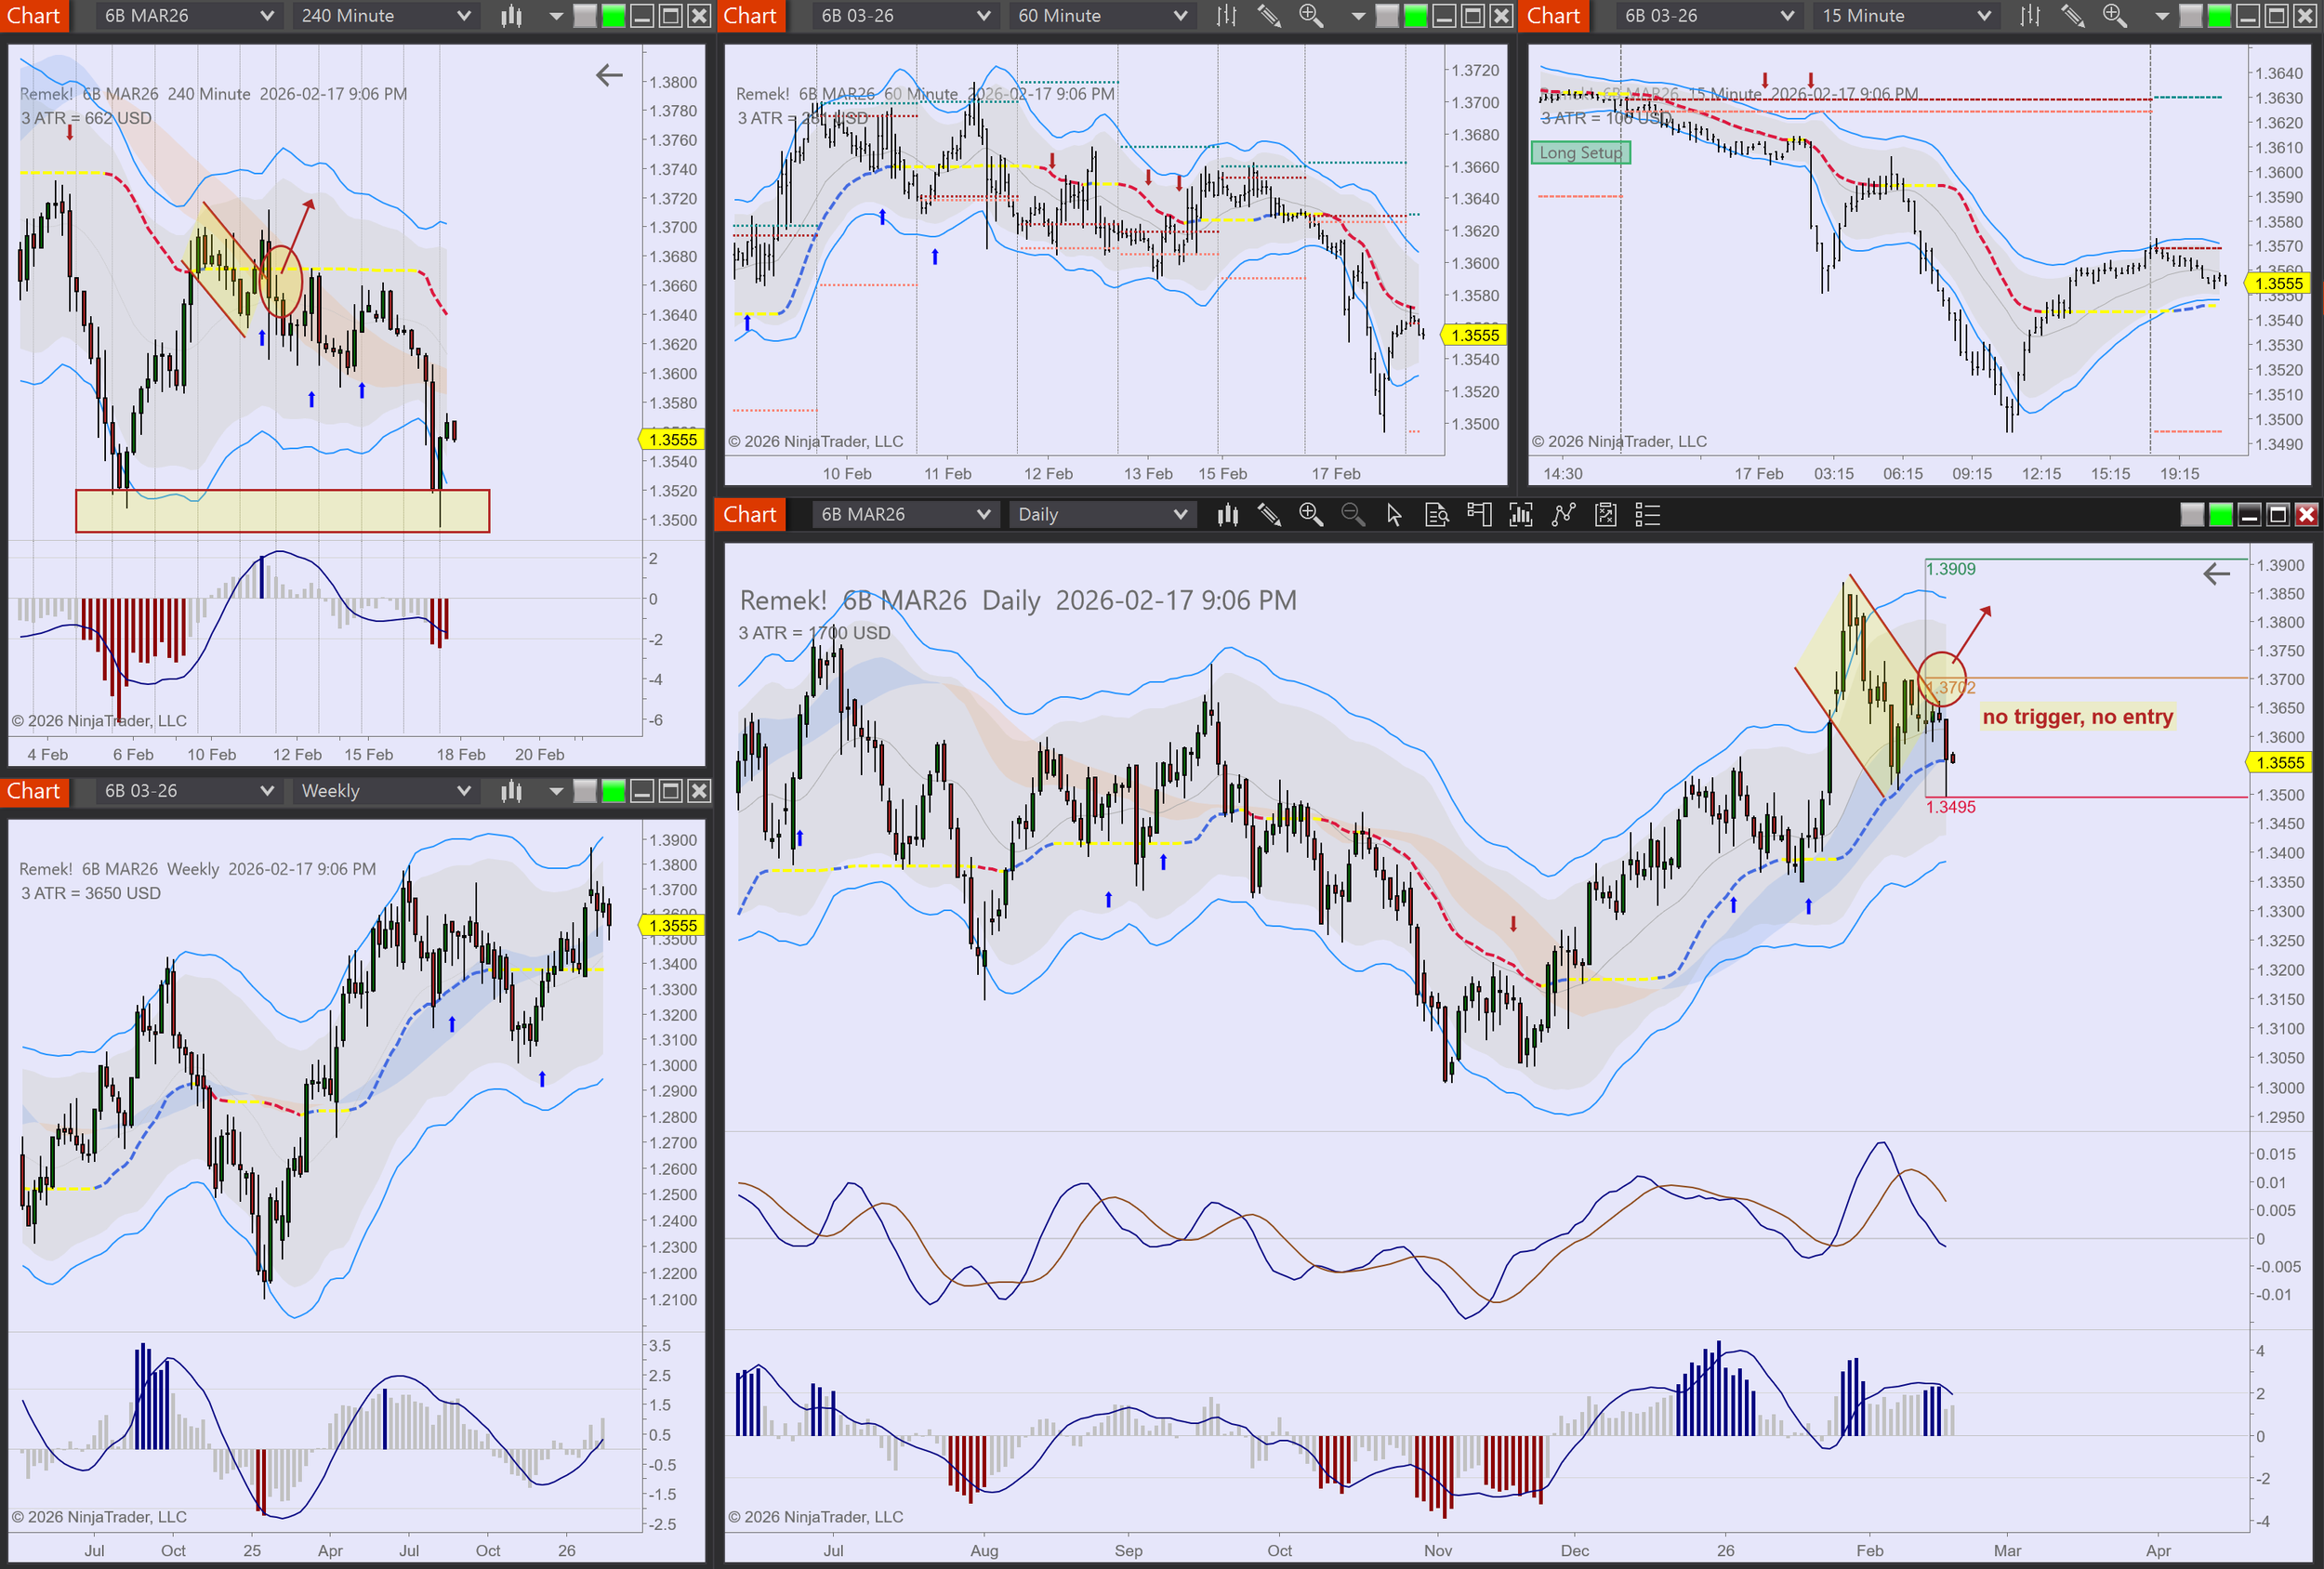
Task: Open bar type icon in Daily chart
Action: 1227,515
